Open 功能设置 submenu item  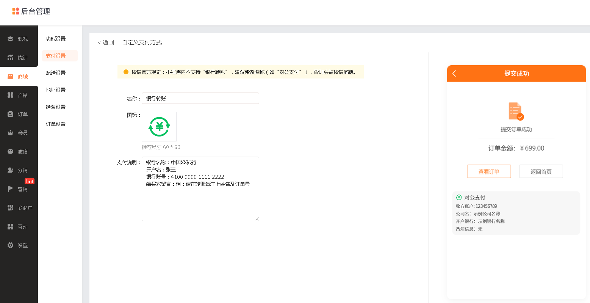[56, 39]
